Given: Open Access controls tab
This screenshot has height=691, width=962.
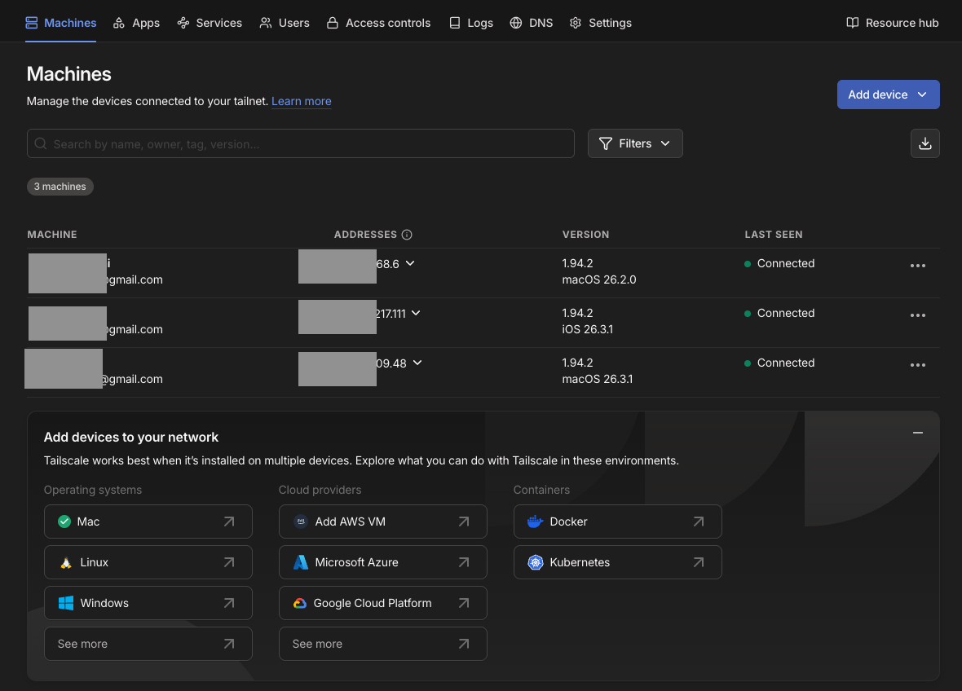Looking at the screenshot, I should (x=378, y=23).
